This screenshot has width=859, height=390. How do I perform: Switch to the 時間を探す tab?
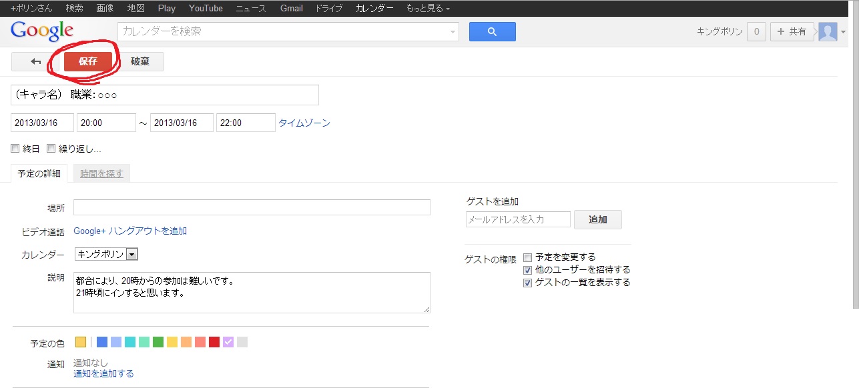[101, 173]
